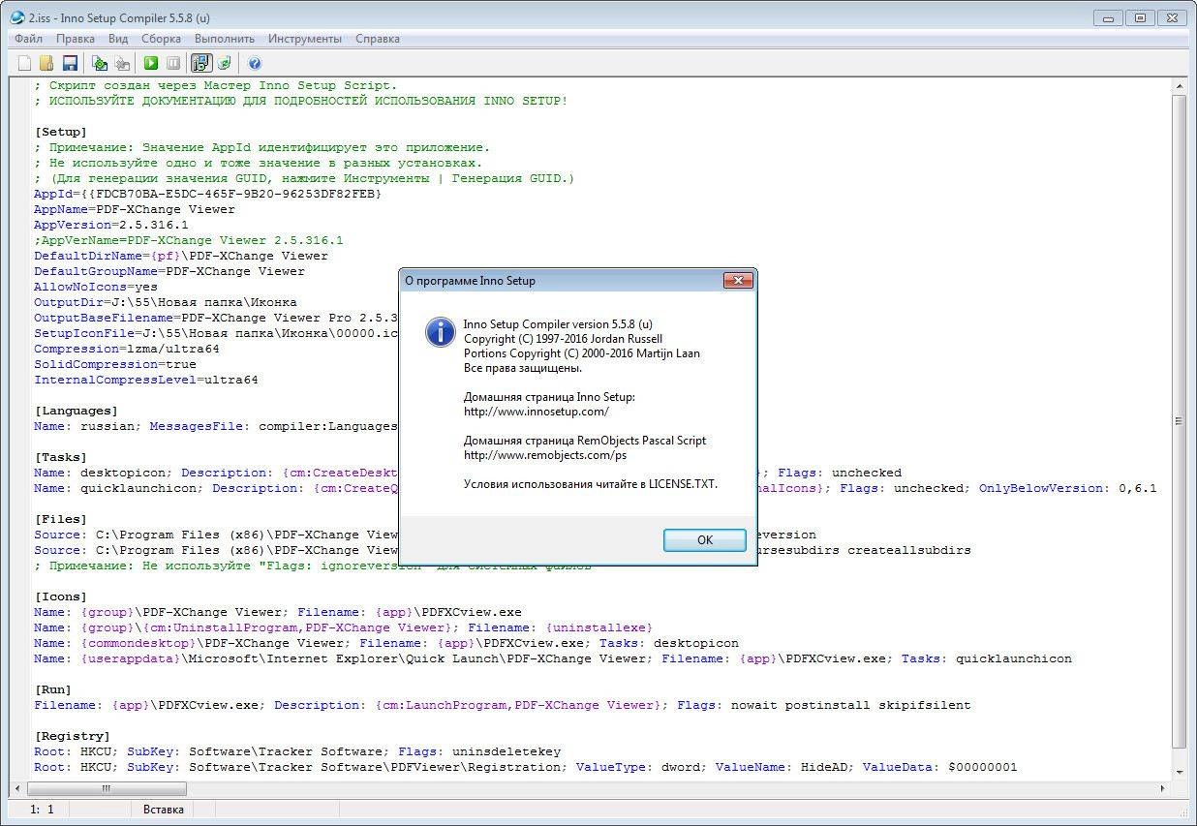Click the [Languages] section header
This screenshot has height=826, width=1197.
(x=77, y=411)
